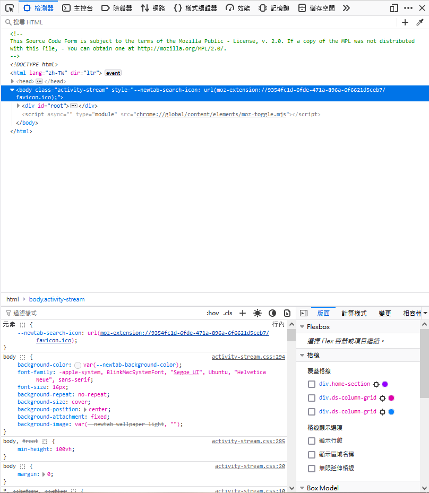Collapse the 格線 section
The image size is (429, 493).
[302, 355]
